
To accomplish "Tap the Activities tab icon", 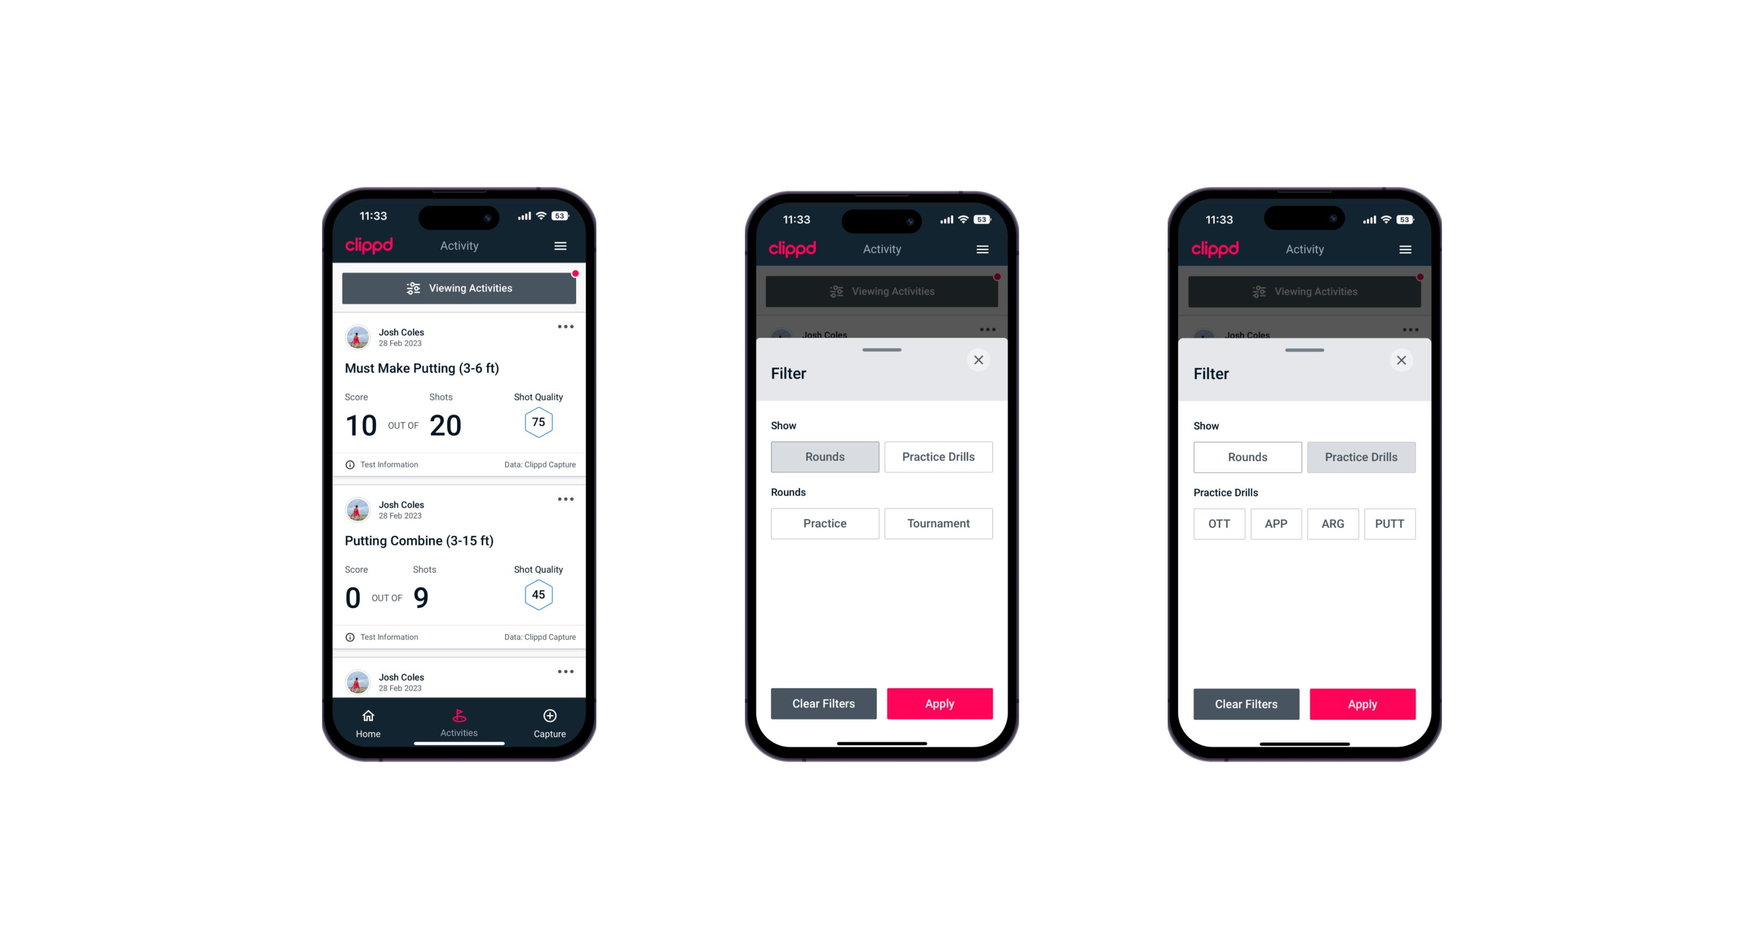I will click(x=461, y=716).
